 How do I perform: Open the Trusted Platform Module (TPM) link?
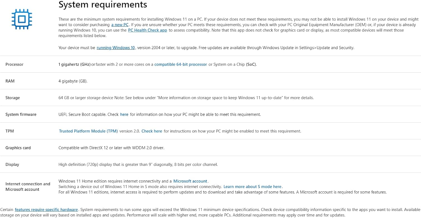point(88,131)
